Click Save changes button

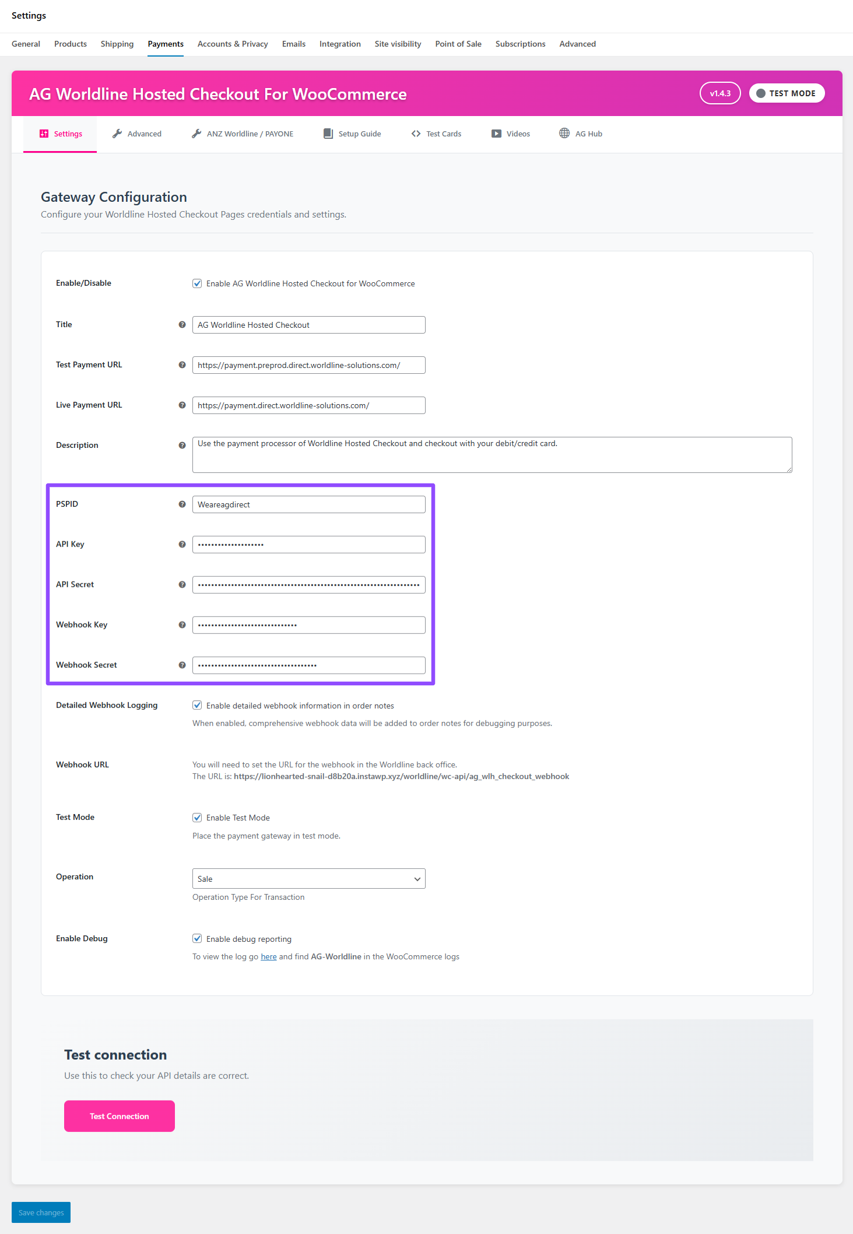[x=41, y=1212]
